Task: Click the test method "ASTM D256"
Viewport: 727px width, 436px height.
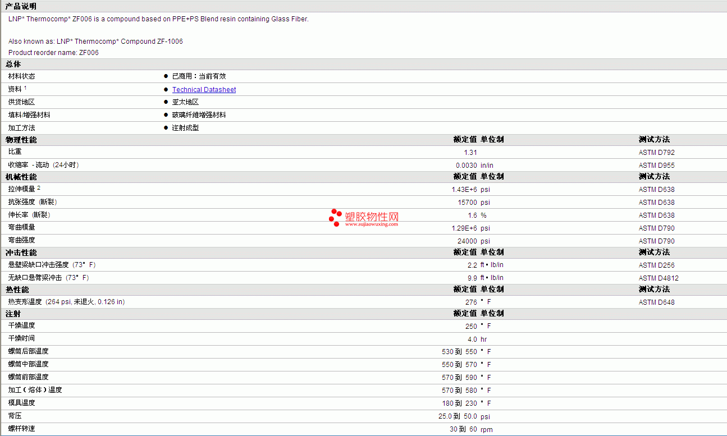Action: point(657,265)
